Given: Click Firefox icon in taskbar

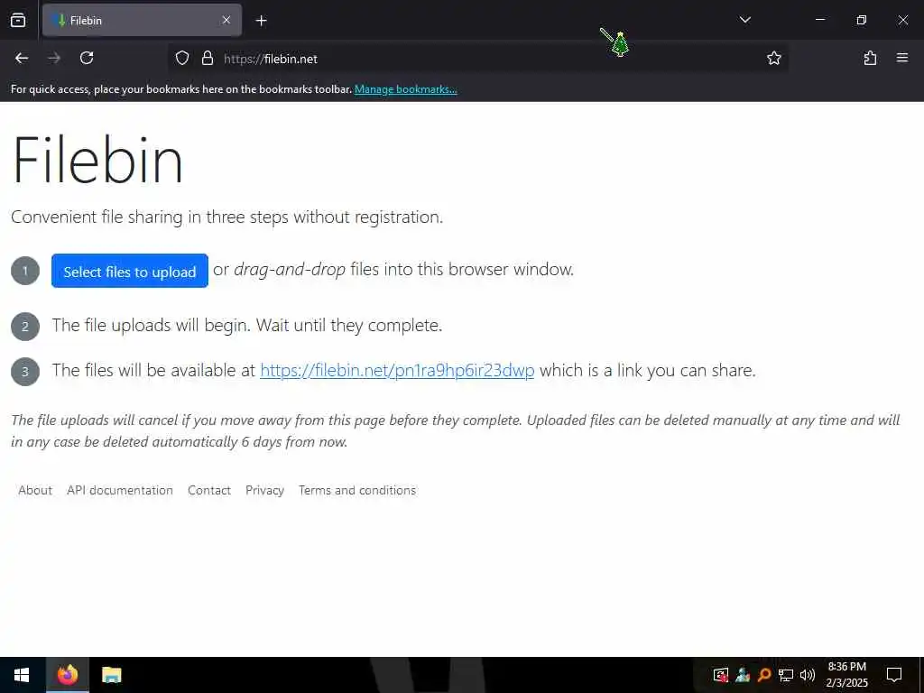Looking at the screenshot, I should point(68,675).
